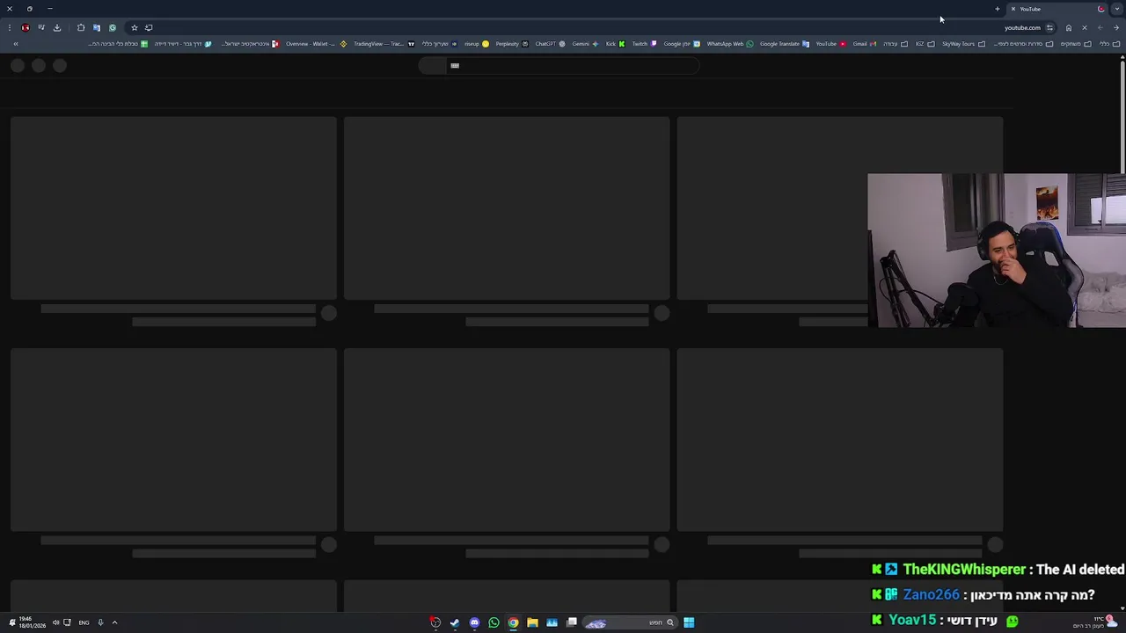
Task: Open the ChatGPT bookmark
Action: tap(550, 44)
